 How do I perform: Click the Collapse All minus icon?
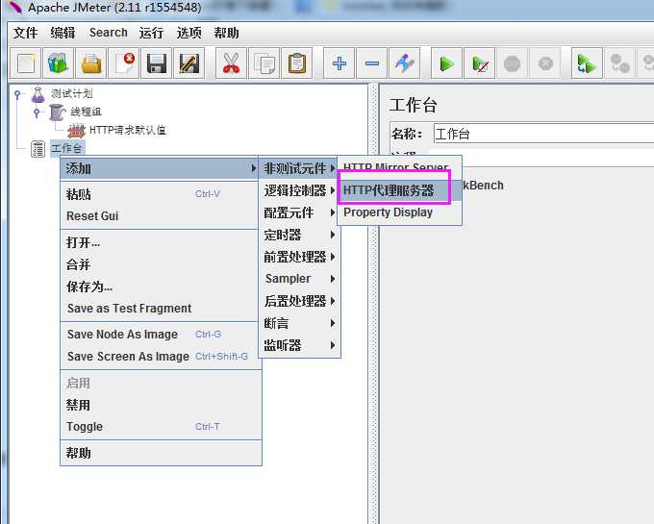pyautogui.click(x=371, y=63)
